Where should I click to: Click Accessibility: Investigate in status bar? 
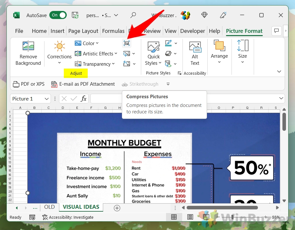[68, 217]
